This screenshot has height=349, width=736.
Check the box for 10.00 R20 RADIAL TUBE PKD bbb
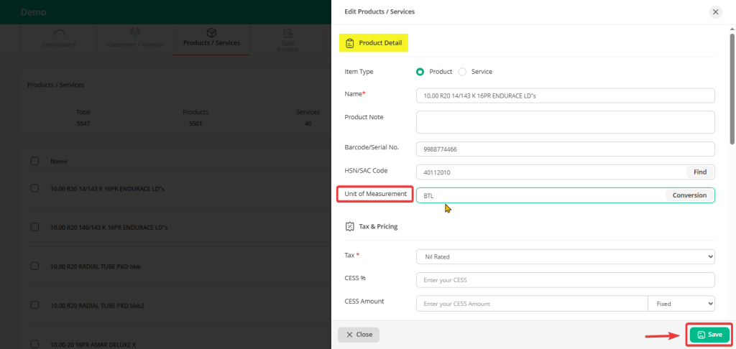(34, 266)
